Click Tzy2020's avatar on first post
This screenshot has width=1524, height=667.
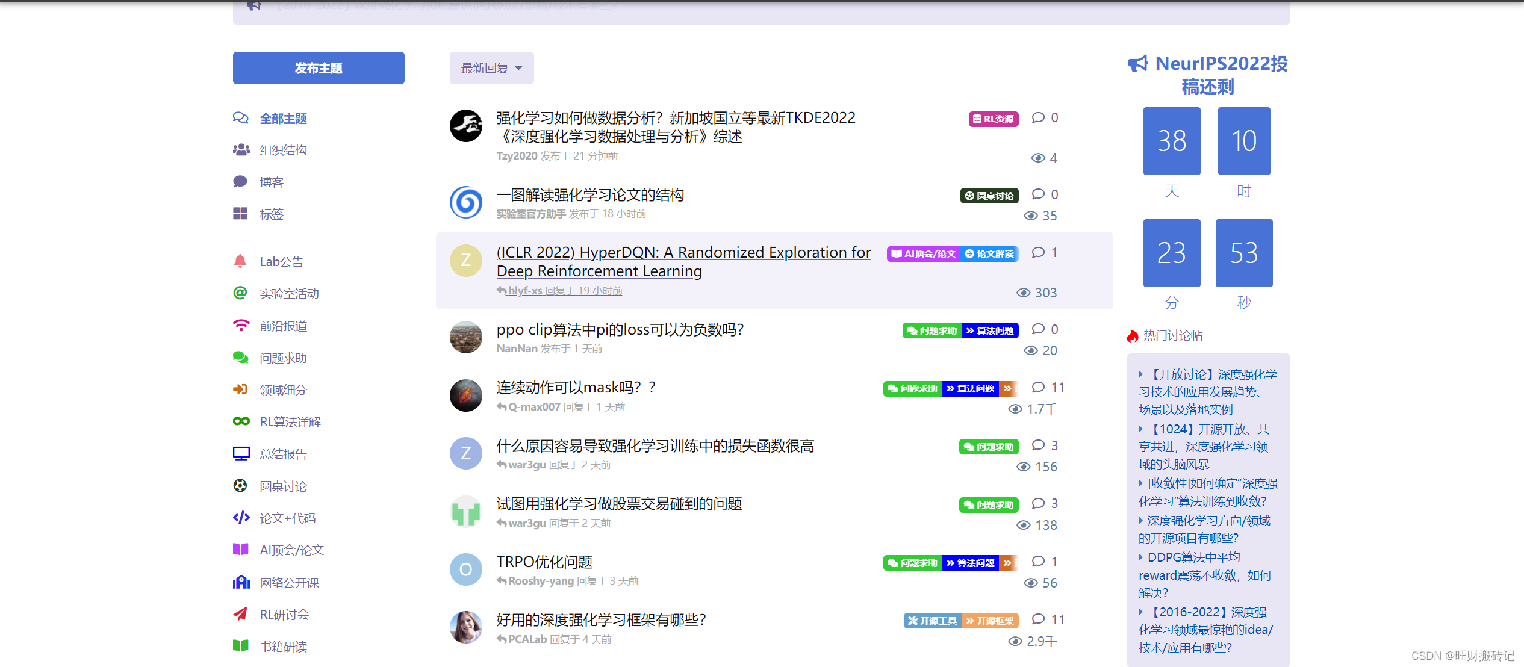click(x=466, y=126)
